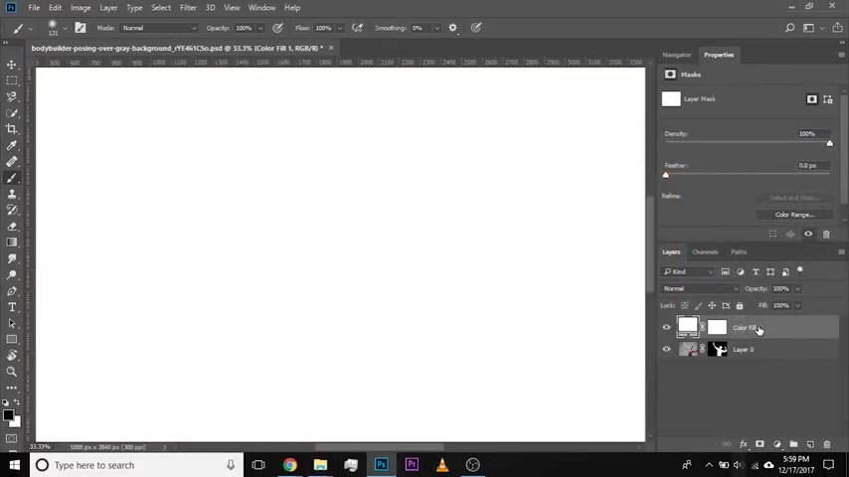Select the Healing Brush tool

click(x=11, y=161)
